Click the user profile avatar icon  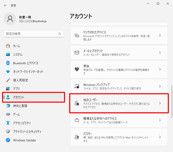pyautogui.click(x=10, y=19)
